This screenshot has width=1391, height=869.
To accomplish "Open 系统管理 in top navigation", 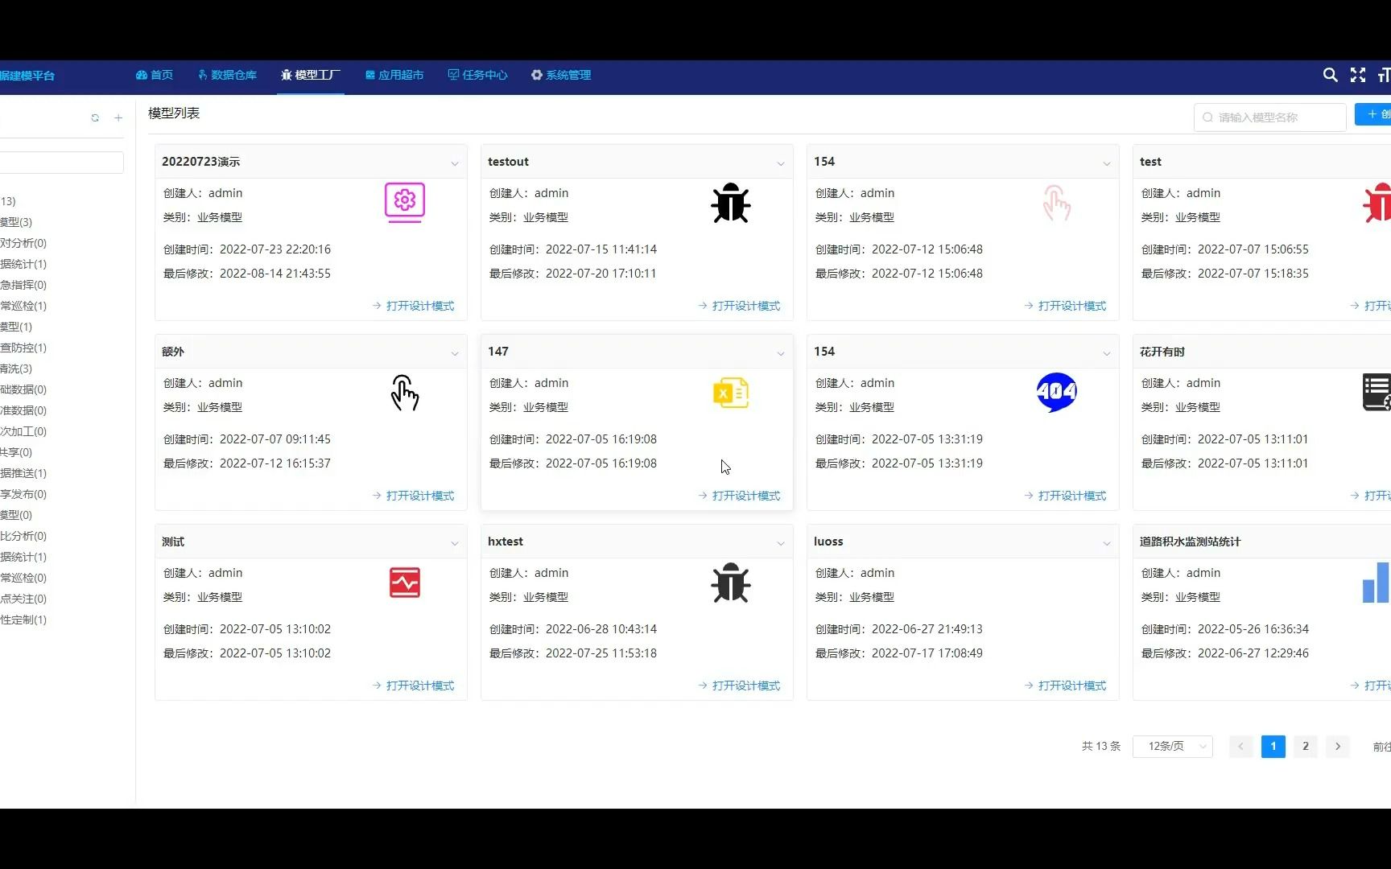I will pos(561,75).
